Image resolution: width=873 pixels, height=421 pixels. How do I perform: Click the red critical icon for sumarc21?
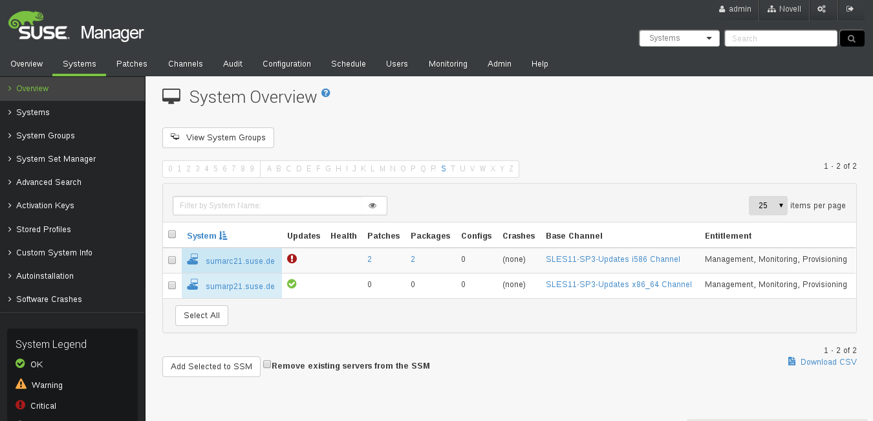[x=292, y=259]
